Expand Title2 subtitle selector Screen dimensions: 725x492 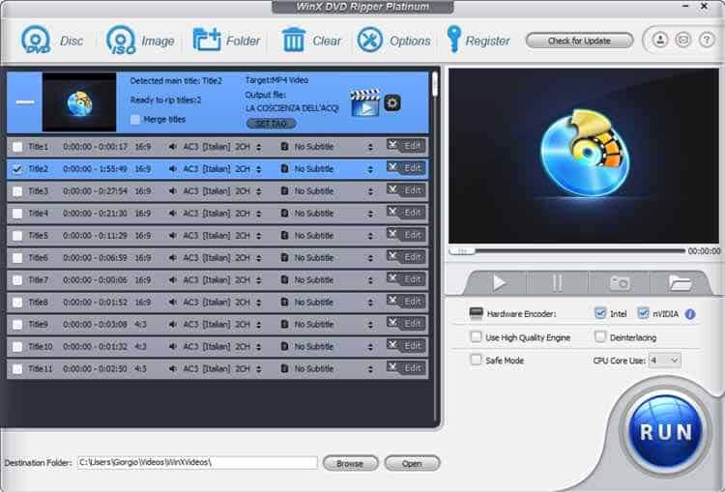coord(370,169)
